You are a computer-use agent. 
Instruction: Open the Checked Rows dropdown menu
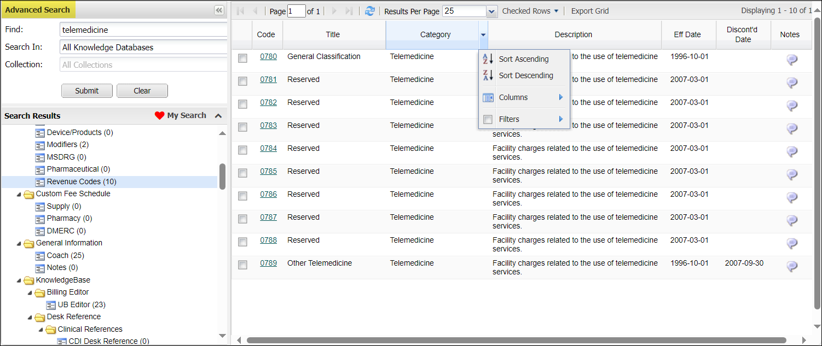(530, 11)
